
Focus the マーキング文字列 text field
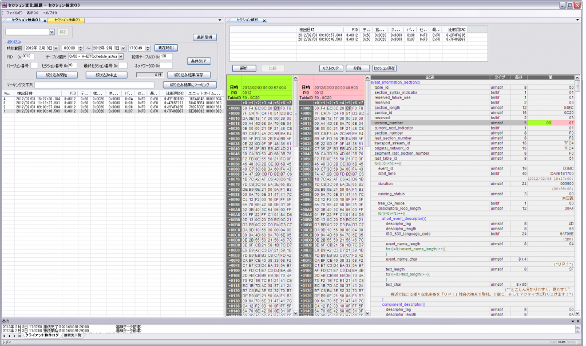[94, 85]
